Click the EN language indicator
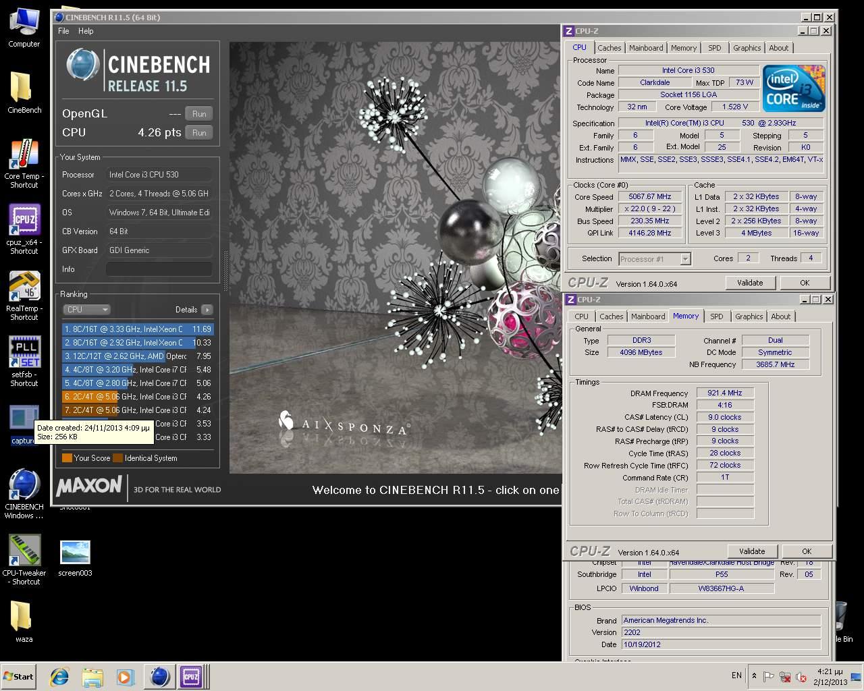The height and width of the screenshot is (691, 864). [x=736, y=675]
